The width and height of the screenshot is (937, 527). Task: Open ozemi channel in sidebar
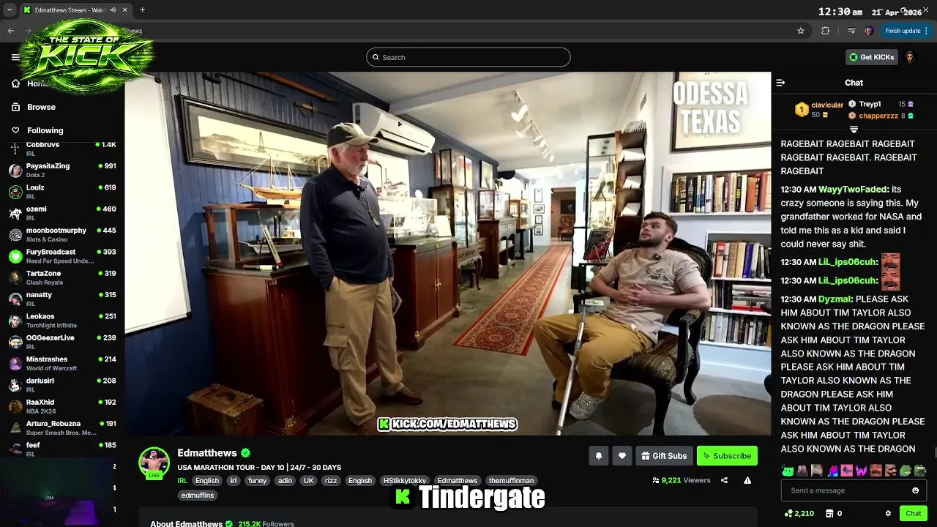pyautogui.click(x=62, y=213)
